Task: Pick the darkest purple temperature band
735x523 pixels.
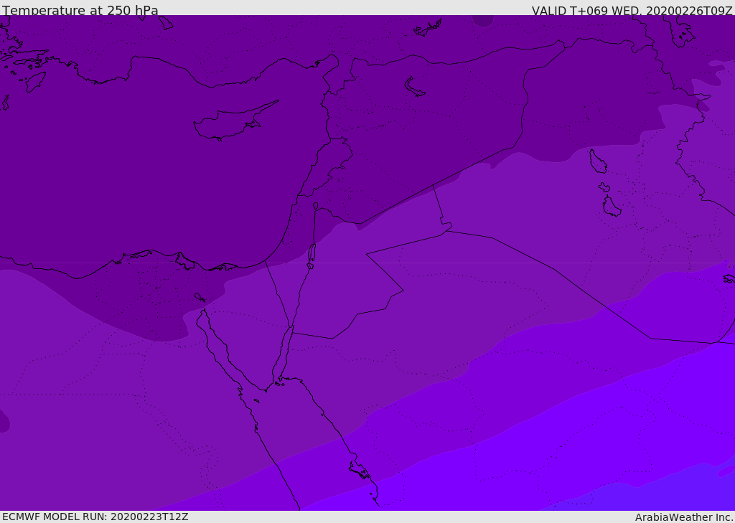Action: point(144,179)
